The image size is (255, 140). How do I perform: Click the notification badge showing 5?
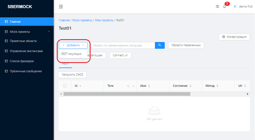[x=227, y=4]
